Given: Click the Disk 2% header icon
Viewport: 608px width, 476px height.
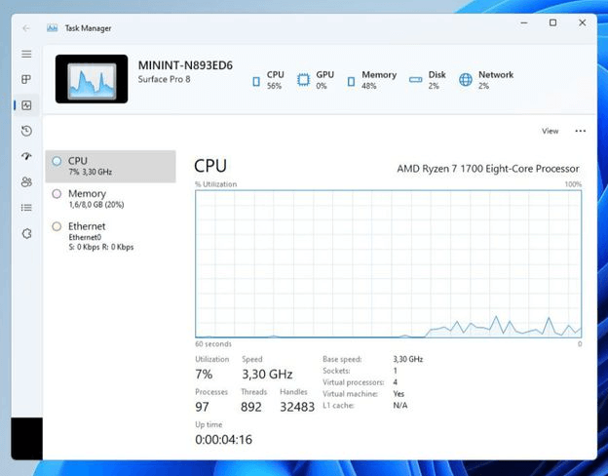Looking at the screenshot, I should tap(415, 80).
